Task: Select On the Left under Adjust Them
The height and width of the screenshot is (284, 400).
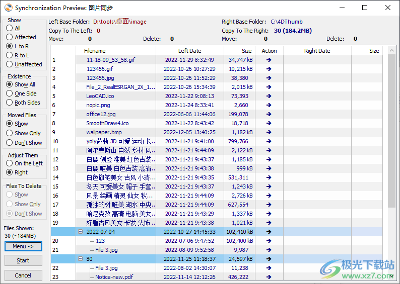Action: [x=9, y=163]
